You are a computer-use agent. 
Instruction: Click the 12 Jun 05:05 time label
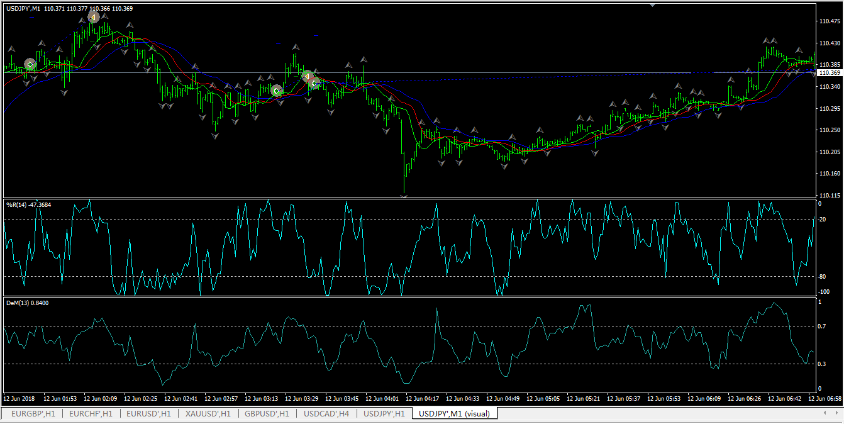(543, 399)
